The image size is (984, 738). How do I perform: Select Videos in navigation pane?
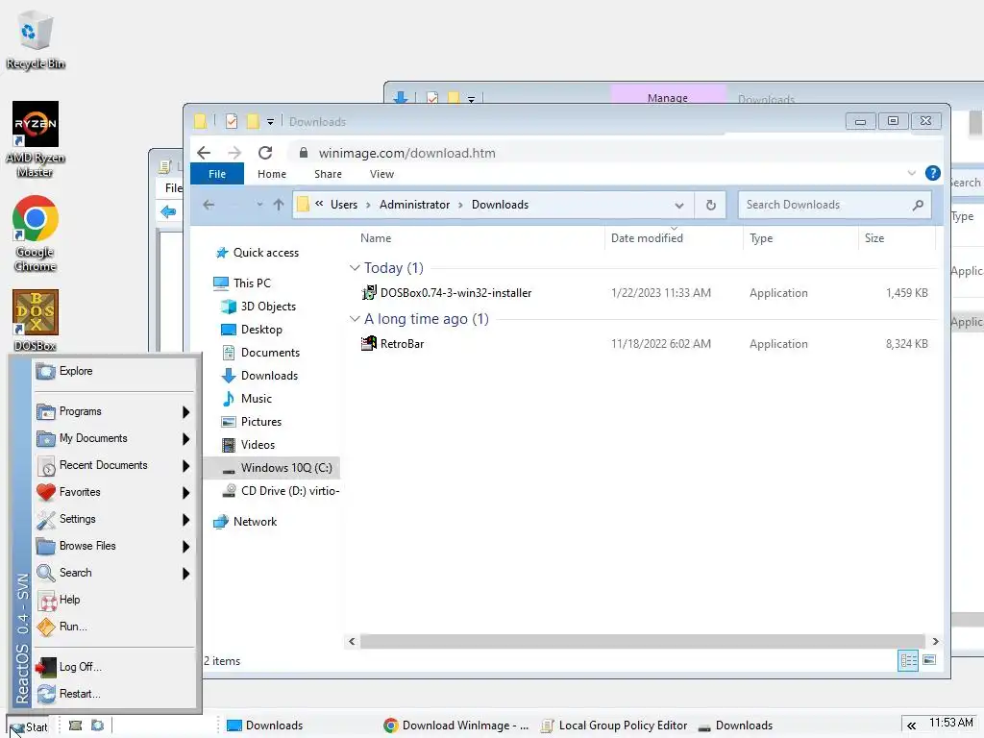click(258, 445)
